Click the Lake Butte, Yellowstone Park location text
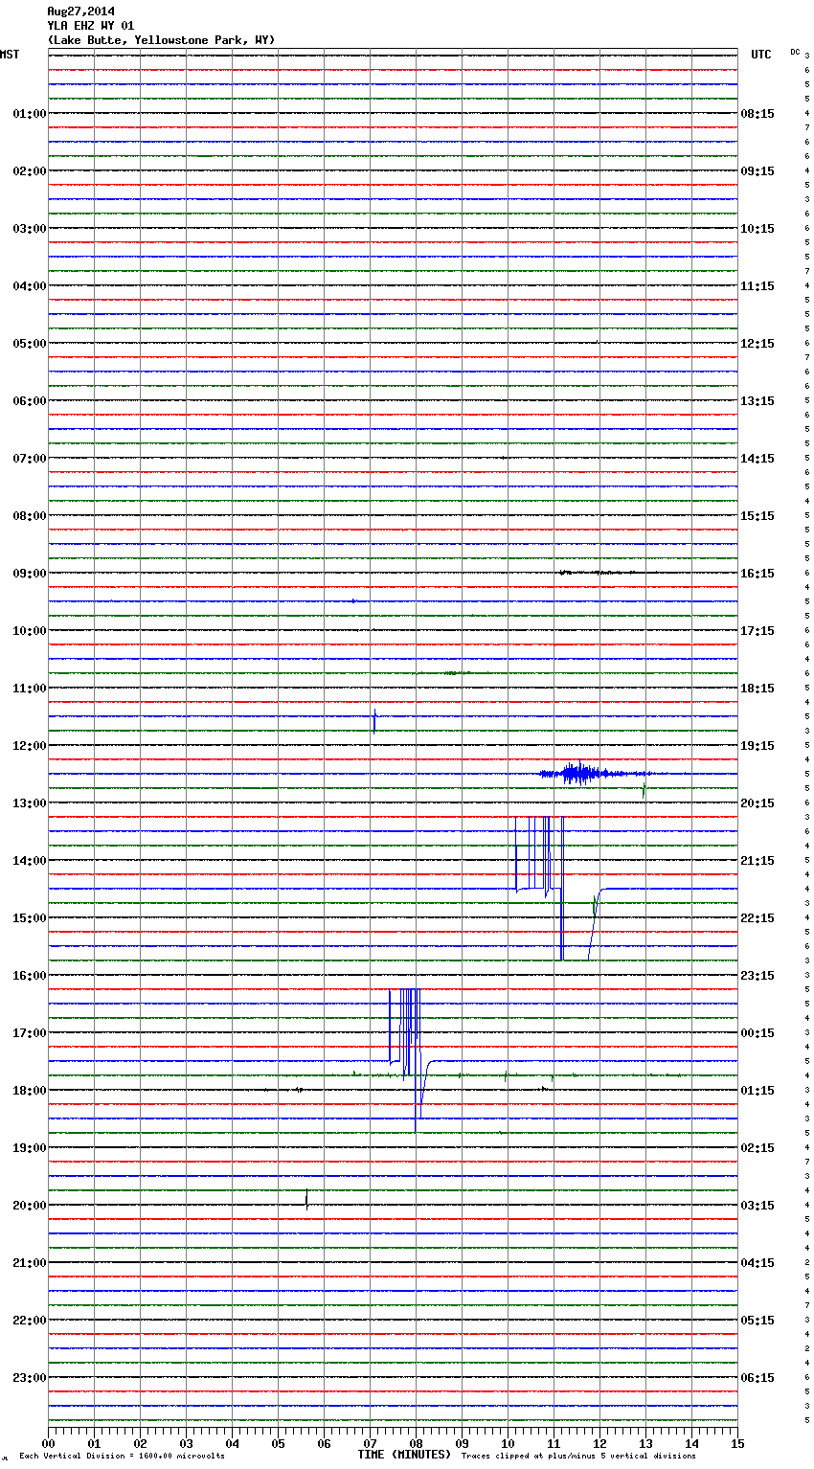Screen dimensions: 814x1469 coord(161,40)
